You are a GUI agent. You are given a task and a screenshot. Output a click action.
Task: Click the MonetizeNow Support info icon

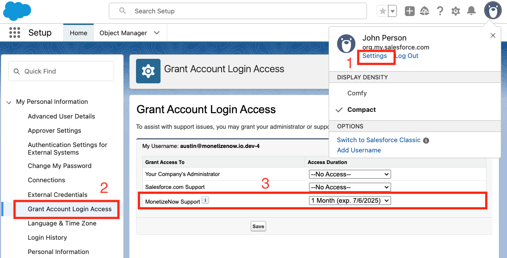pyautogui.click(x=205, y=200)
